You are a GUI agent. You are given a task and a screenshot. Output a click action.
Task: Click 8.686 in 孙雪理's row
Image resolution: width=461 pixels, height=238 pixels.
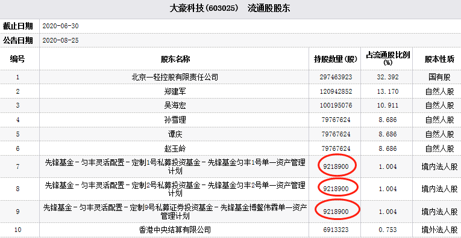click(x=388, y=120)
